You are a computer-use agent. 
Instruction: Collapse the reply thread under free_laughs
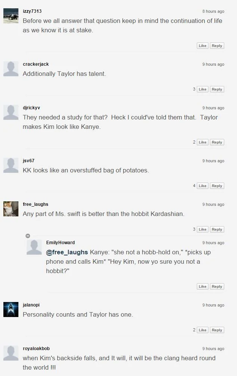[28, 236]
